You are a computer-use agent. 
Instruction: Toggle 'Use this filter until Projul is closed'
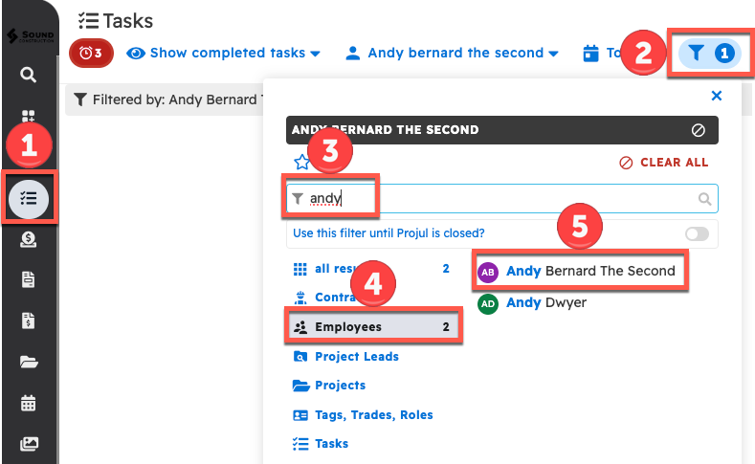coord(697,233)
